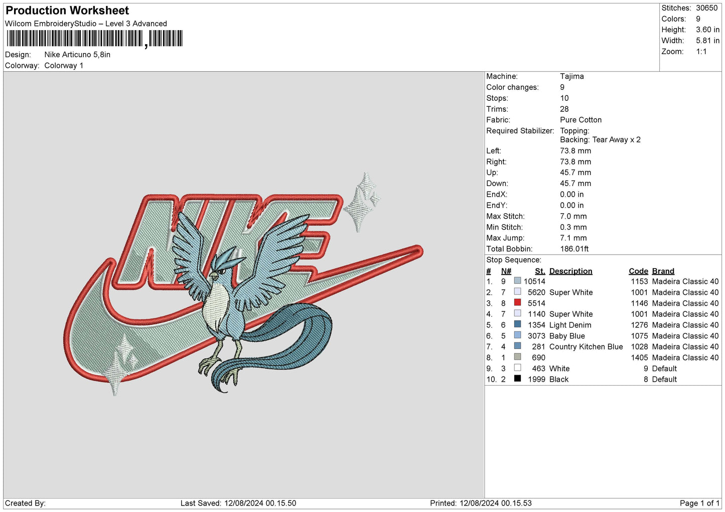Click the Machine value 'Tajima'

click(x=572, y=76)
